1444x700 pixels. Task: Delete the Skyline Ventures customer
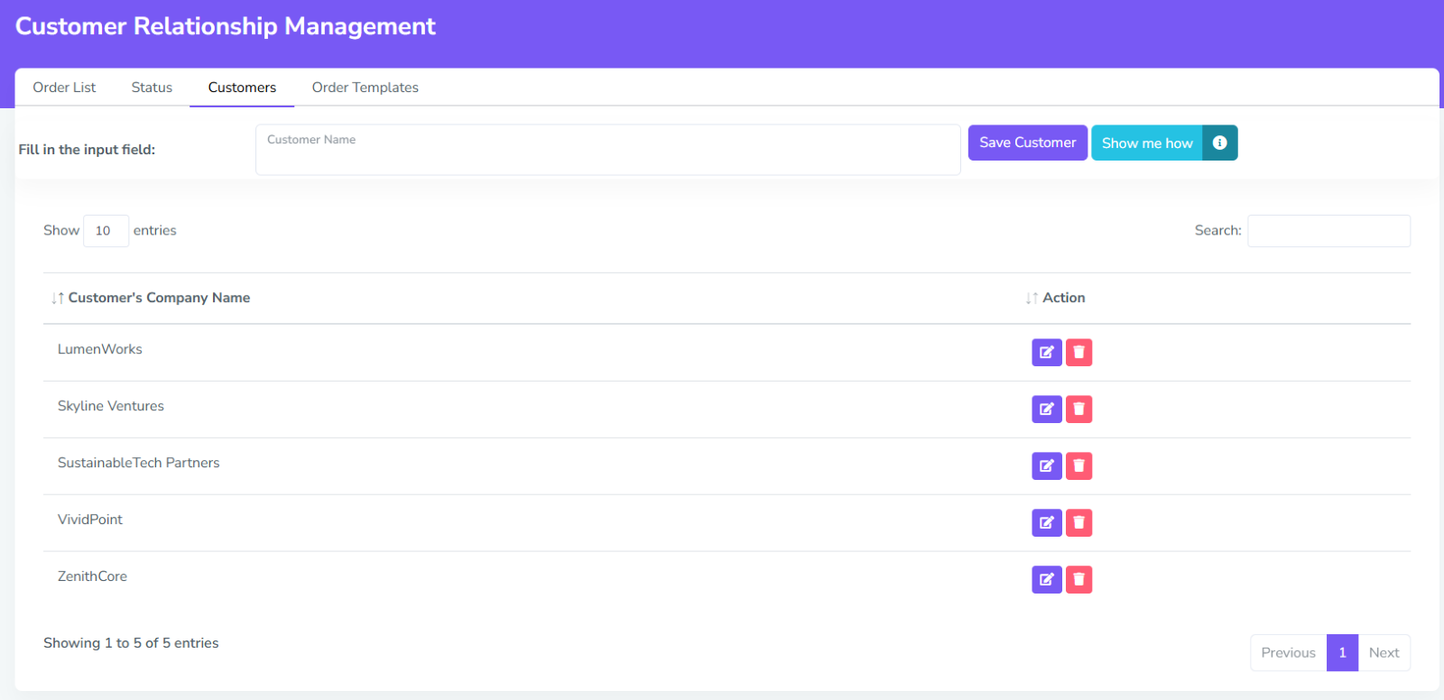pos(1078,410)
